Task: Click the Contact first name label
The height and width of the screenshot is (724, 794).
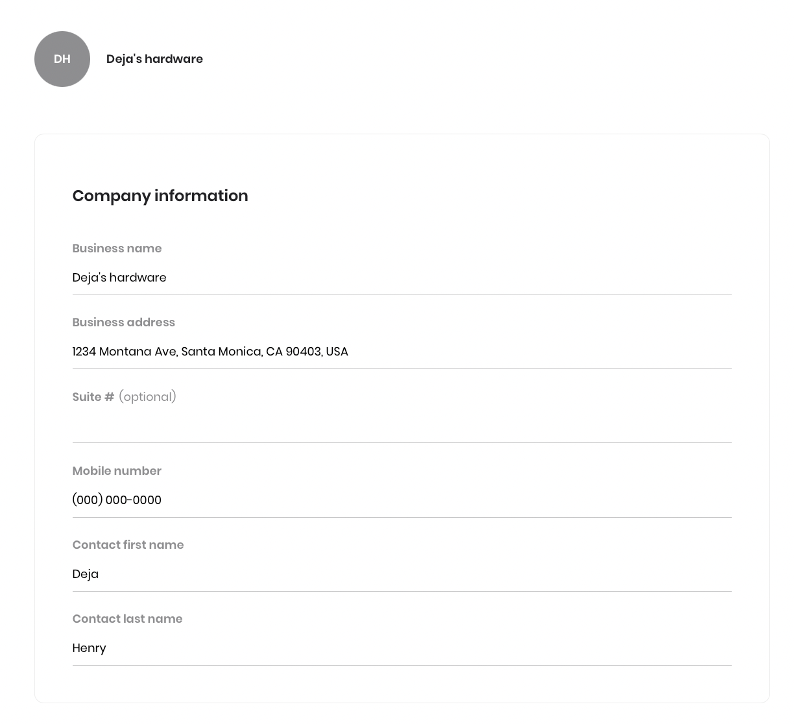Action: tap(128, 545)
